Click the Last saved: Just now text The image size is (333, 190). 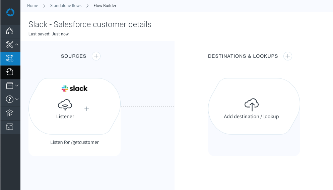click(x=49, y=34)
